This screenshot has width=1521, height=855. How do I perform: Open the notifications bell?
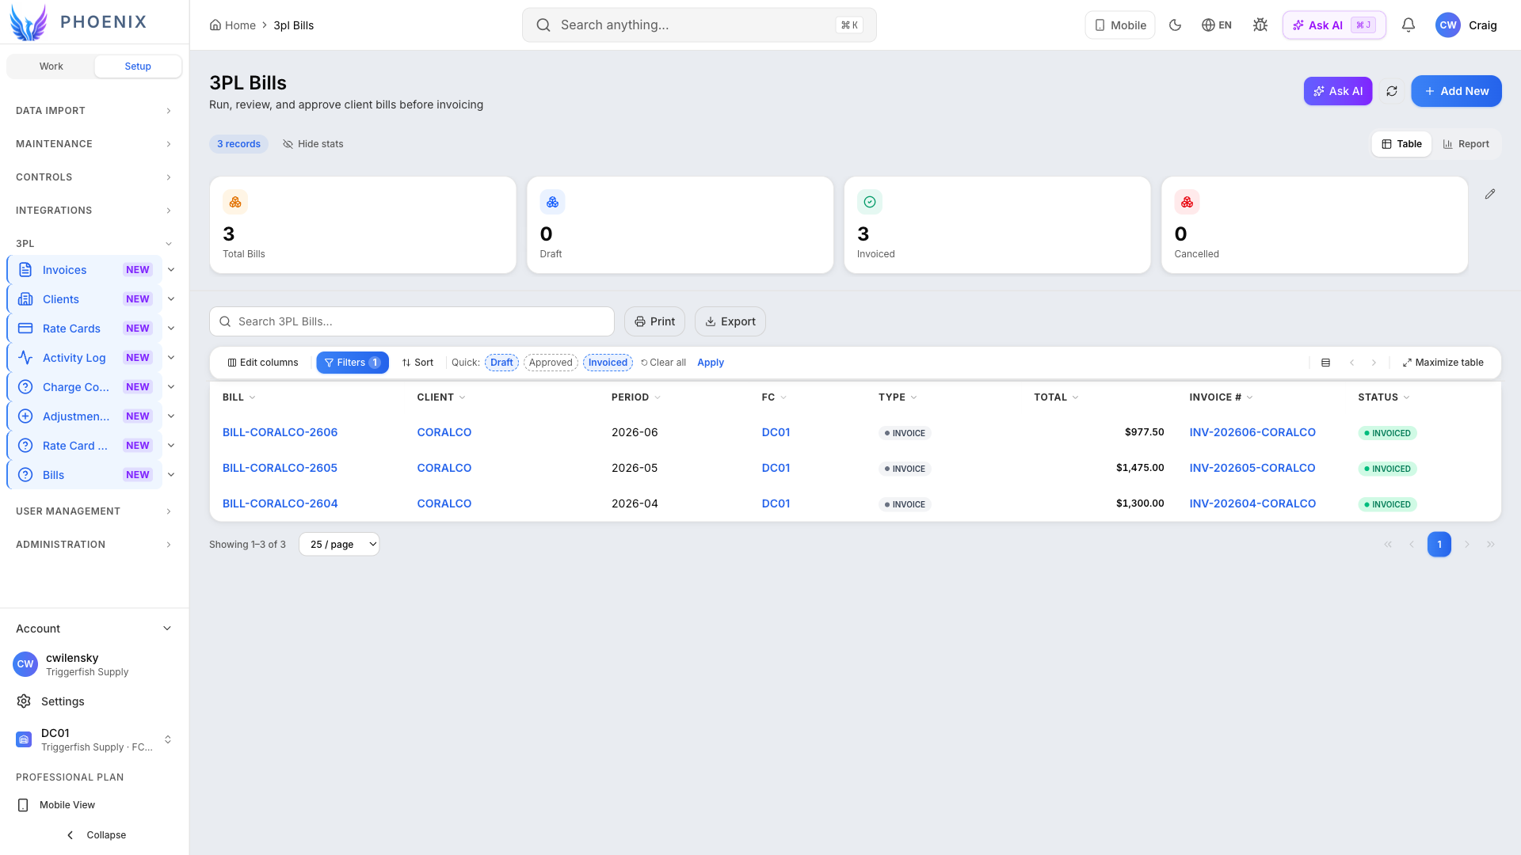(x=1409, y=25)
